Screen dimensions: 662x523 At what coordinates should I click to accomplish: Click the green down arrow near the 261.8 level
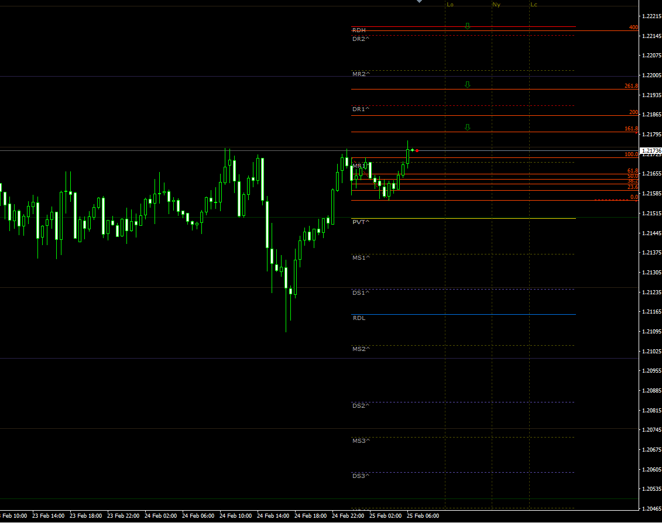pyautogui.click(x=467, y=84)
